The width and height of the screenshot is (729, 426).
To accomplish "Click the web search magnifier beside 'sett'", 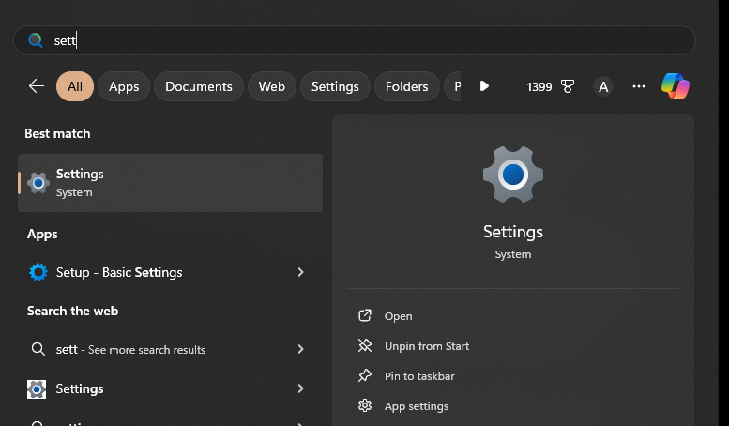I will click(38, 349).
